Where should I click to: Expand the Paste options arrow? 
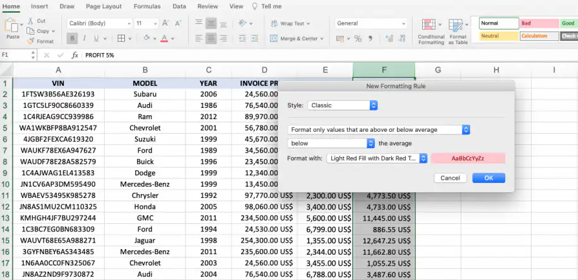click(x=21, y=25)
